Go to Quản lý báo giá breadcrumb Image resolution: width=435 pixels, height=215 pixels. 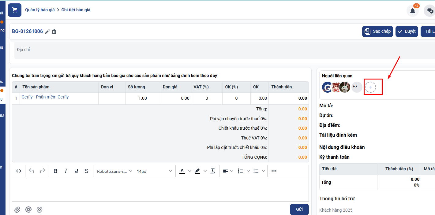(x=40, y=10)
